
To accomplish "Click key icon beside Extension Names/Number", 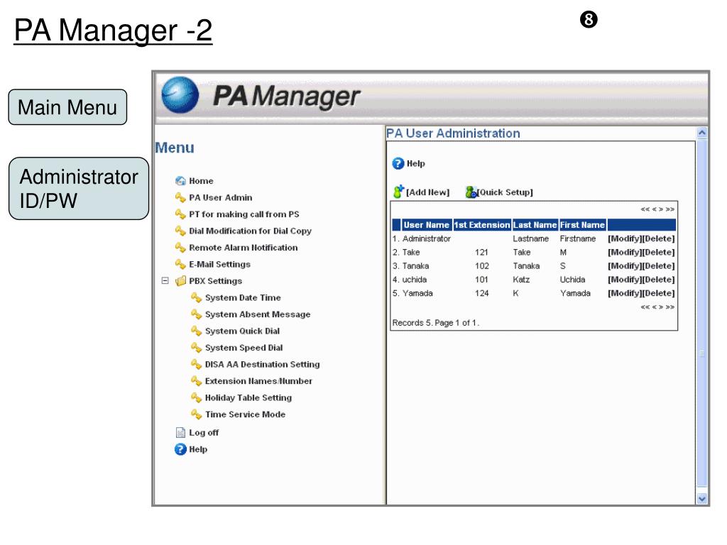I will (197, 381).
